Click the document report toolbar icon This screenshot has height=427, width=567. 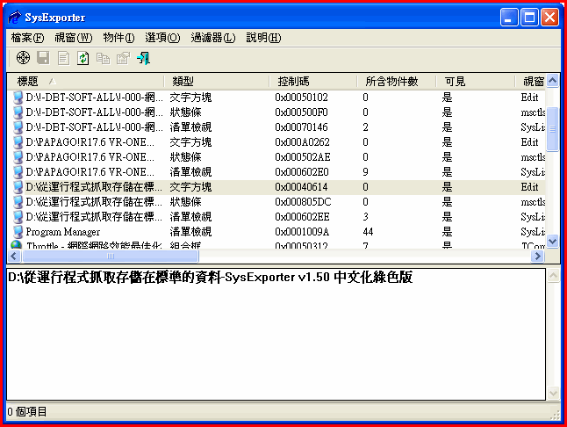(63, 58)
